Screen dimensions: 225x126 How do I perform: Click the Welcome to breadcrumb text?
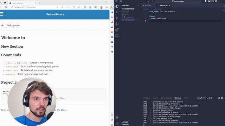tap(13, 26)
